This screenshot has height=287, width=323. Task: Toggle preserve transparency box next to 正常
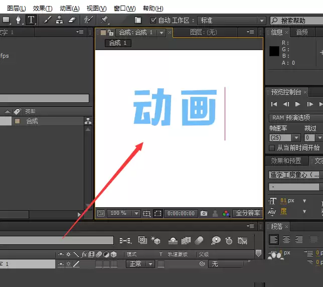point(160,264)
